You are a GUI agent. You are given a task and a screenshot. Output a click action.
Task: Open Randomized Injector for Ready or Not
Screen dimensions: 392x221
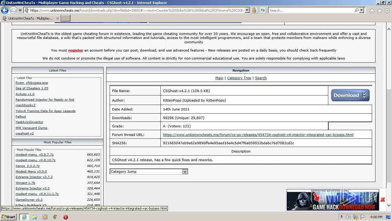45,100
